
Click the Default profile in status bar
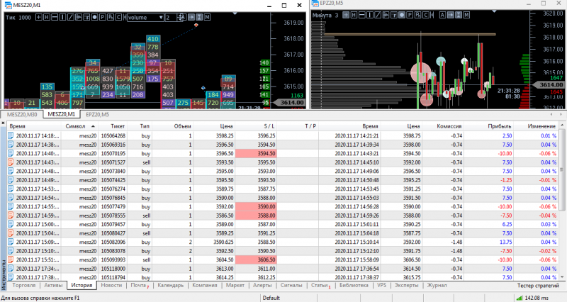271,298
